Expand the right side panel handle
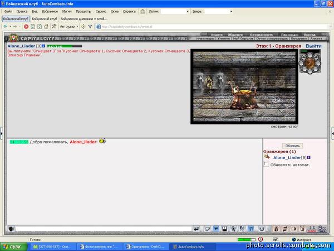This screenshot has width=334, height=251. [332, 134]
